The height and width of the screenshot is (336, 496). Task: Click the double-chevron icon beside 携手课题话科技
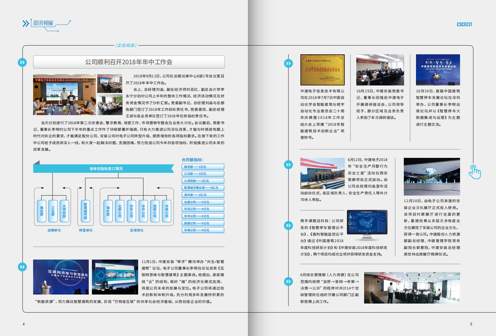point(288,225)
